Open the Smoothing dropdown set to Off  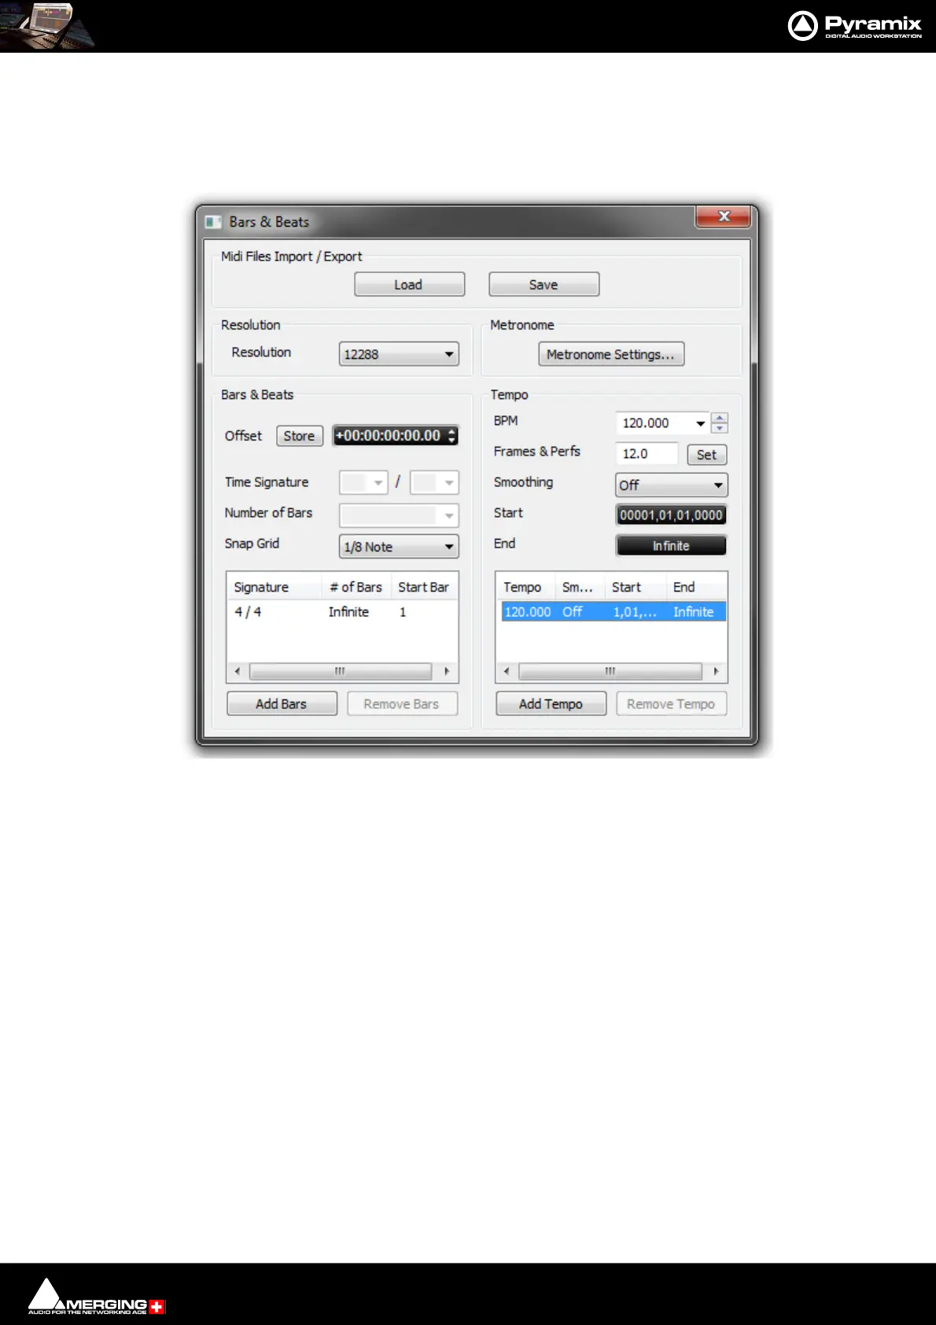pyautogui.click(x=672, y=485)
